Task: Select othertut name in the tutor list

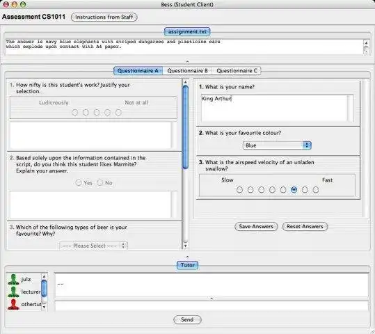Action: (x=31, y=304)
